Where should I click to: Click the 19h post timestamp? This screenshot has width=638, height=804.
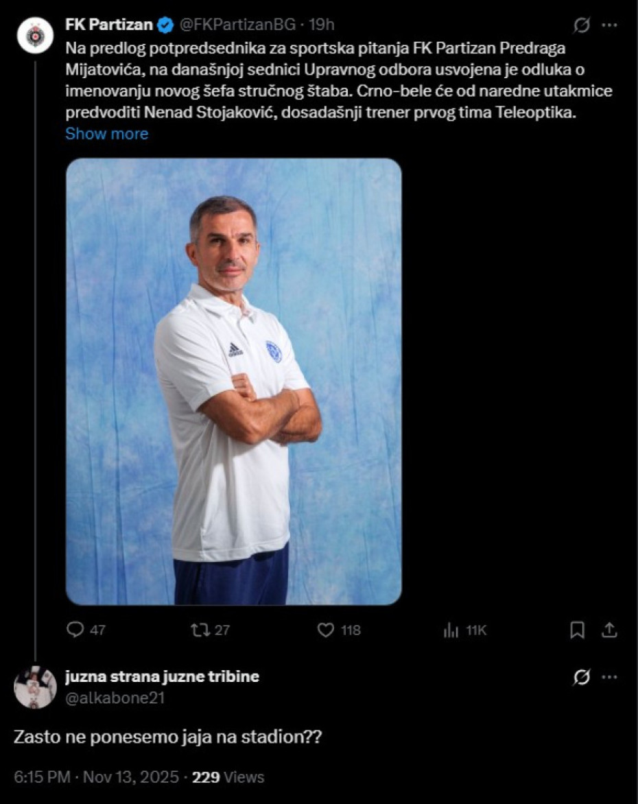click(x=322, y=25)
